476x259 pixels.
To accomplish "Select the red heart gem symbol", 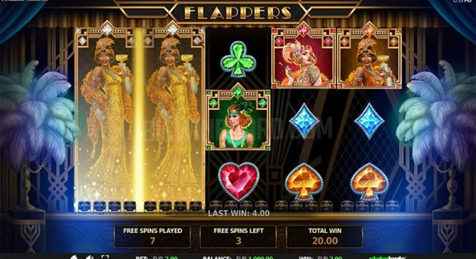I will 238,181.
